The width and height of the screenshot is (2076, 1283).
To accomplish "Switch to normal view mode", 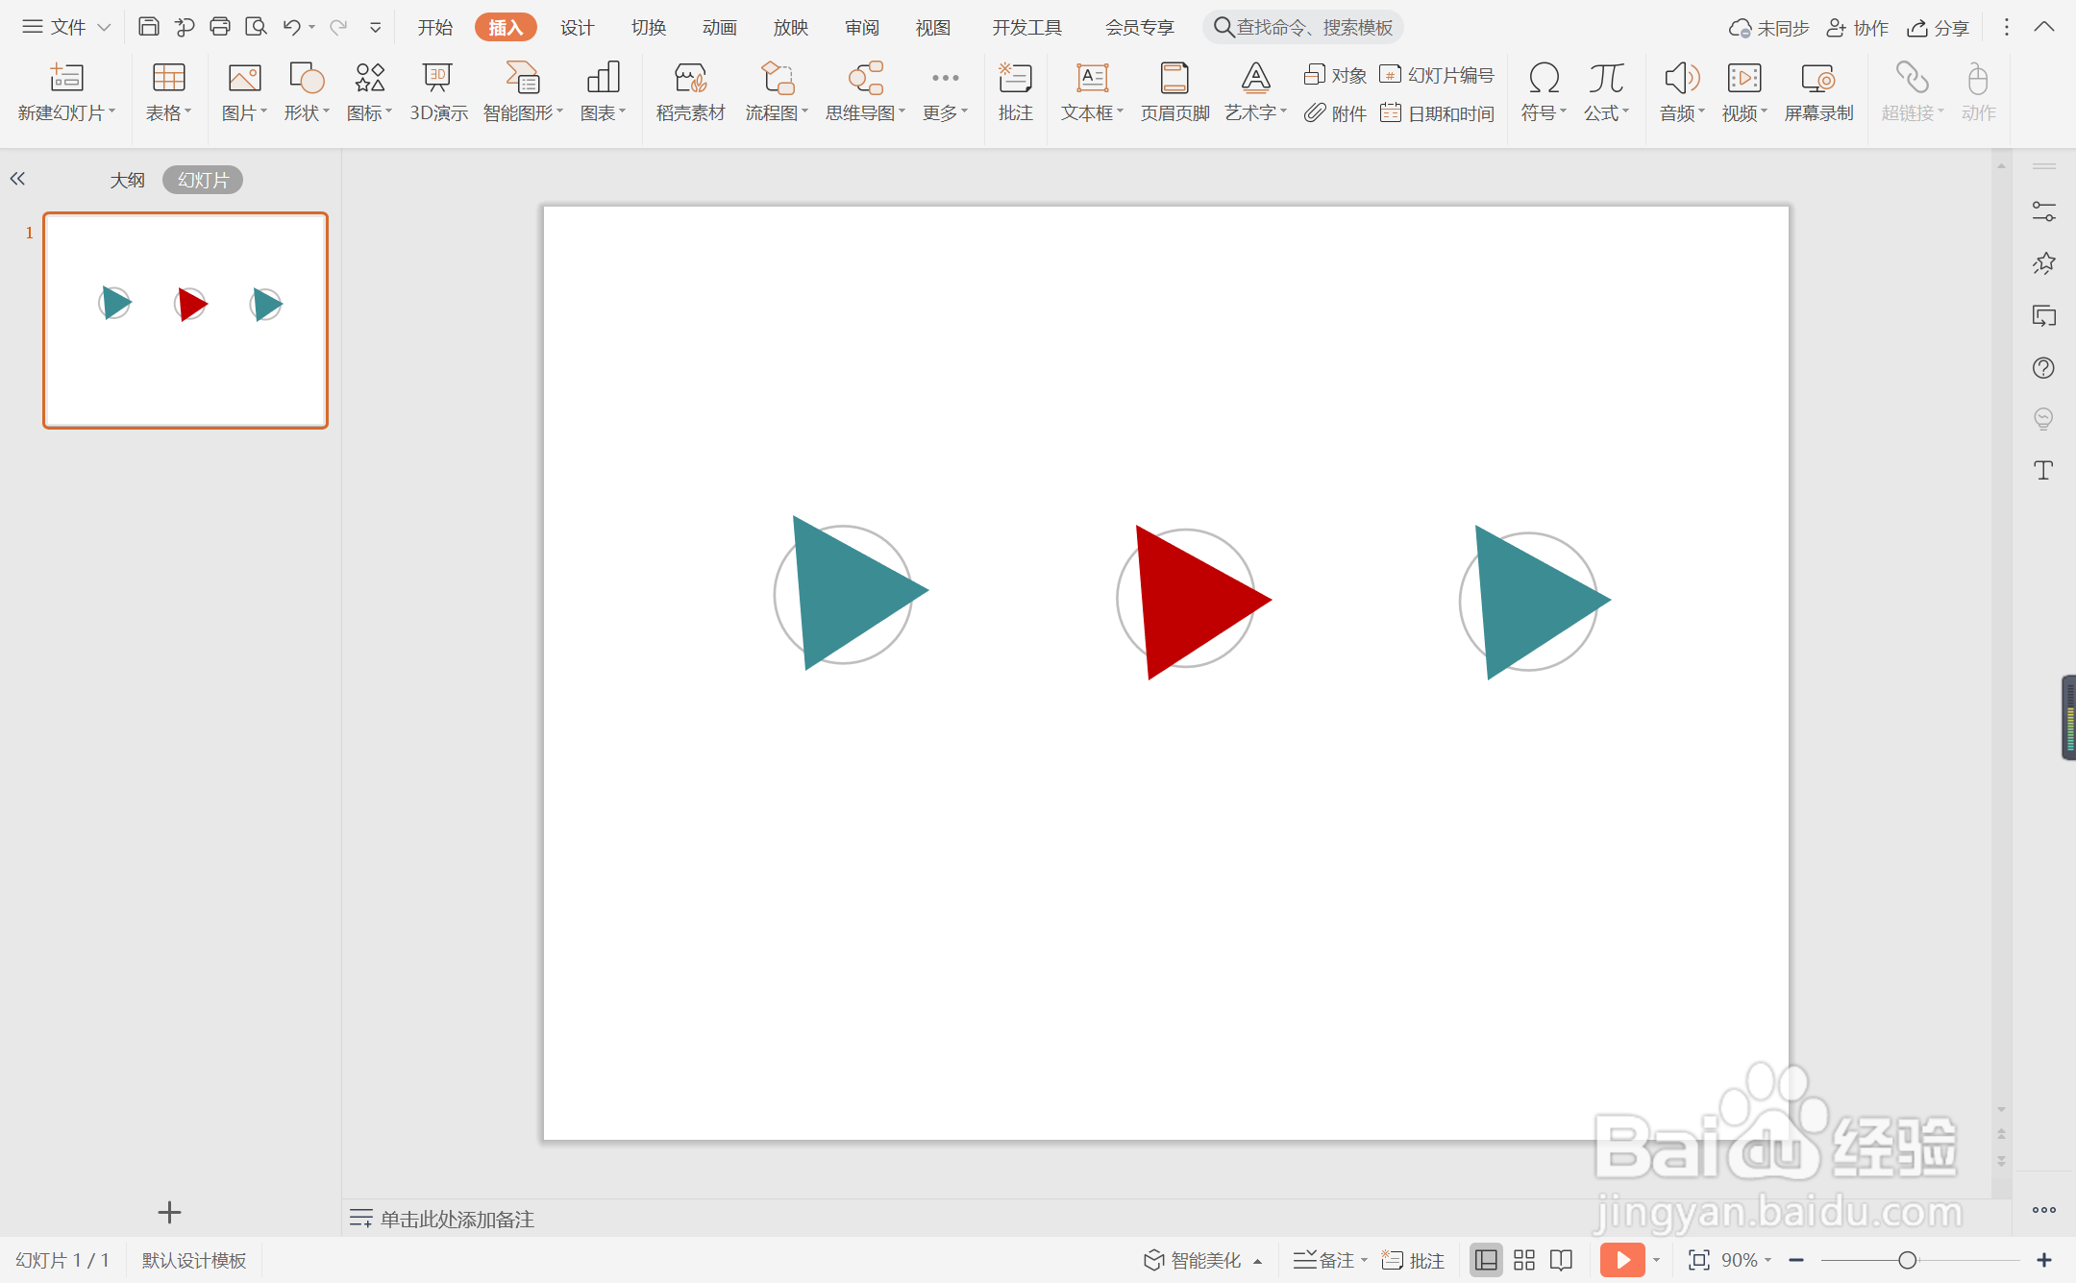I will click(x=1486, y=1260).
